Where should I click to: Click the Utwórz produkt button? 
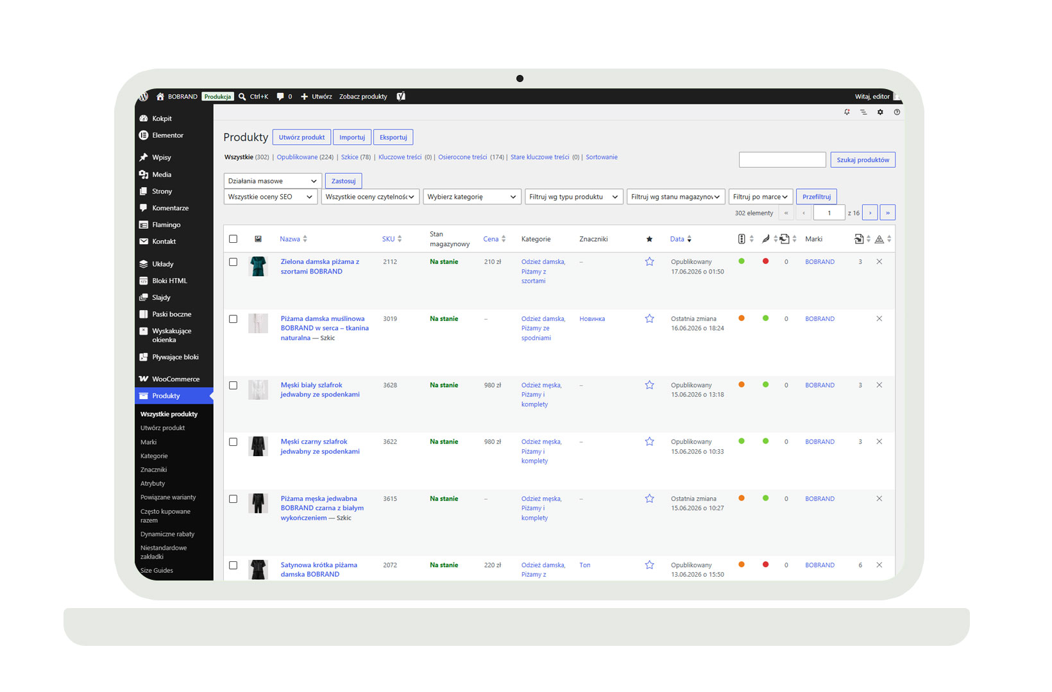point(301,137)
